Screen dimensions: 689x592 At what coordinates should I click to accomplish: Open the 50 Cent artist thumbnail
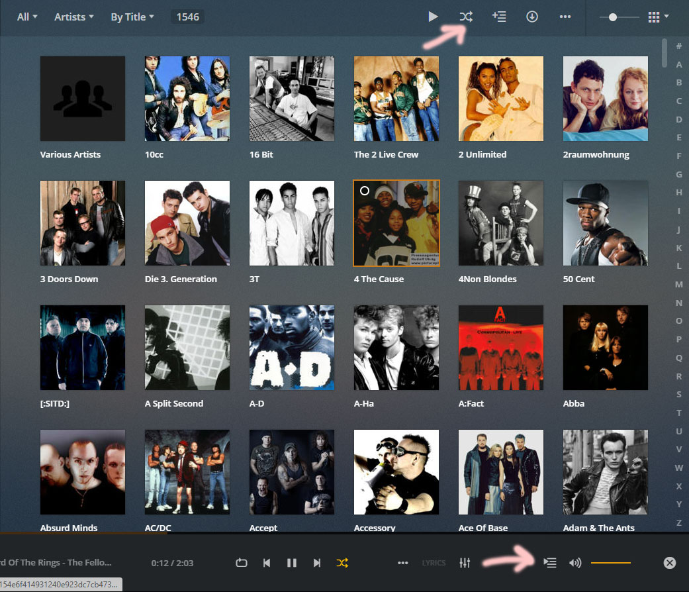click(x=606, y=222)
